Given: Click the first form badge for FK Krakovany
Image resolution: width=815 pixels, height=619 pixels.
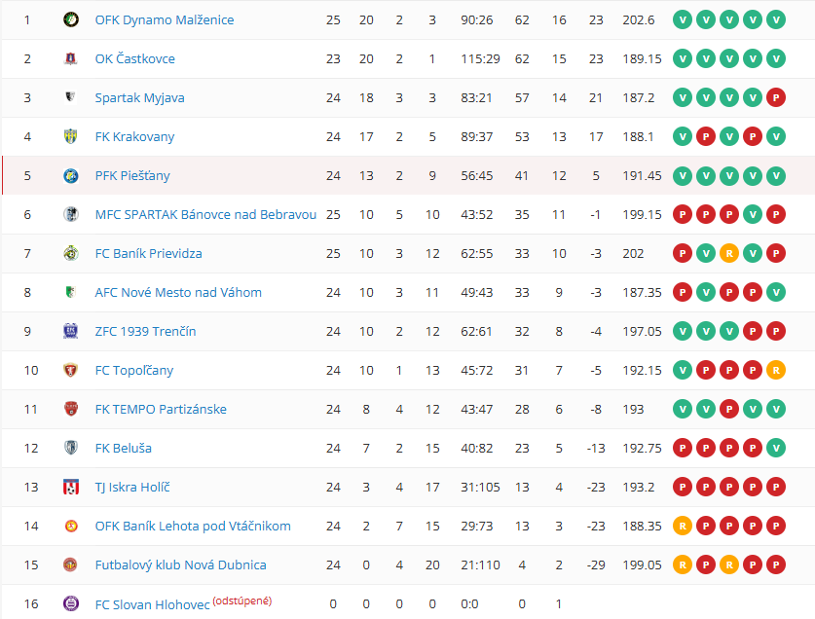Looking at the screenshot, I should coord(683,136).
